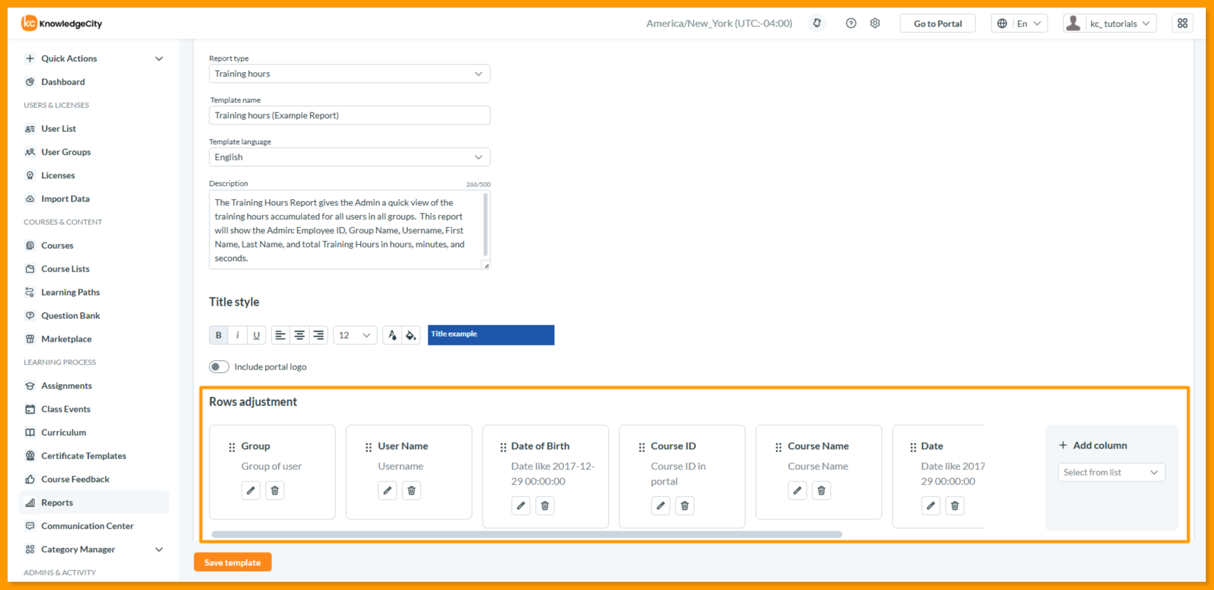Delete the Course Name column
This screenshot has height=590, width=1214.
click(821, 490)
